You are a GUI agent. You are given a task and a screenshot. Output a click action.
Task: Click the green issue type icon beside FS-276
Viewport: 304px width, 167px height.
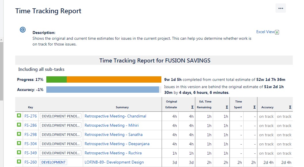(x=19, y=116)
